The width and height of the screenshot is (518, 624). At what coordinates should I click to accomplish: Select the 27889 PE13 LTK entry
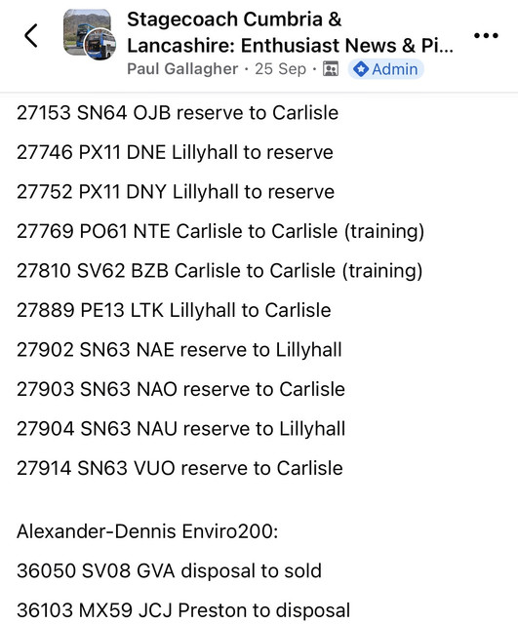pyautogui.click(x=174, y=310)
